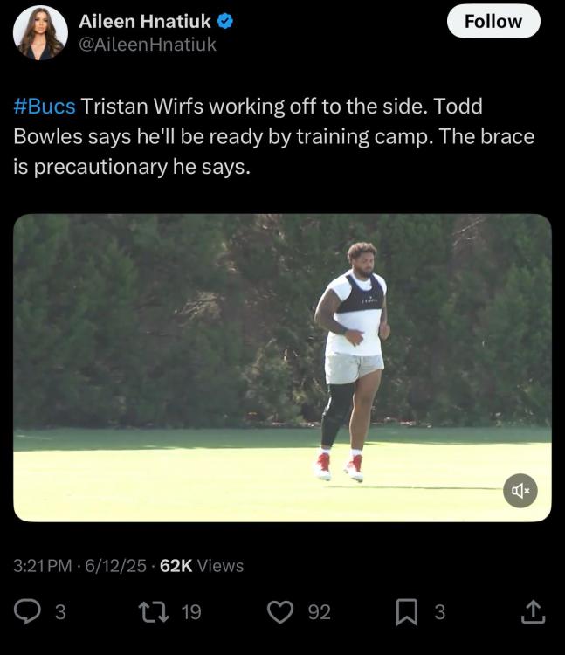Click the reply speech bubble icon

pyautogui.click(x=28, y=612)
